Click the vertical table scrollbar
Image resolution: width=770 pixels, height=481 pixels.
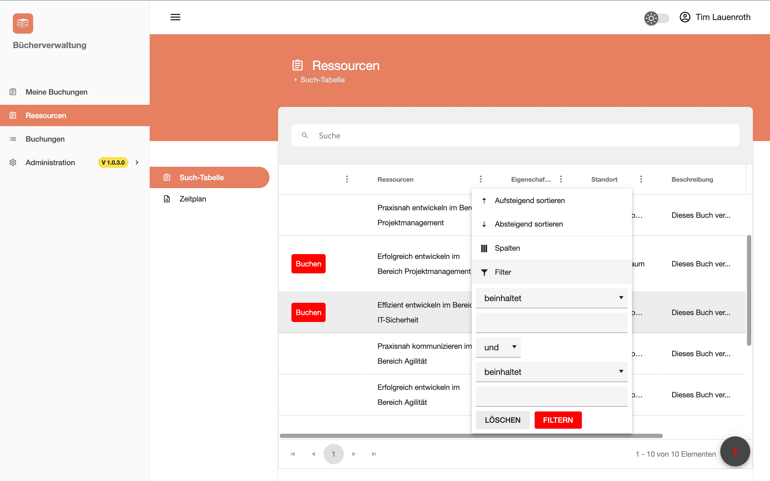pos(749,290)
